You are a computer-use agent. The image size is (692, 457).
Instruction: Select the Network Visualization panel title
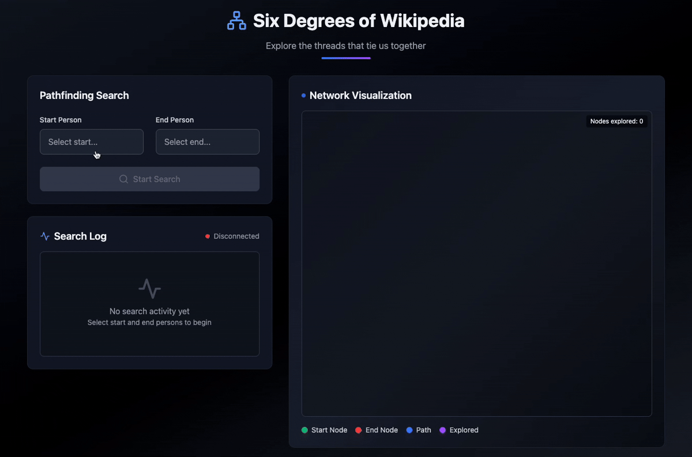coord(360,96)
